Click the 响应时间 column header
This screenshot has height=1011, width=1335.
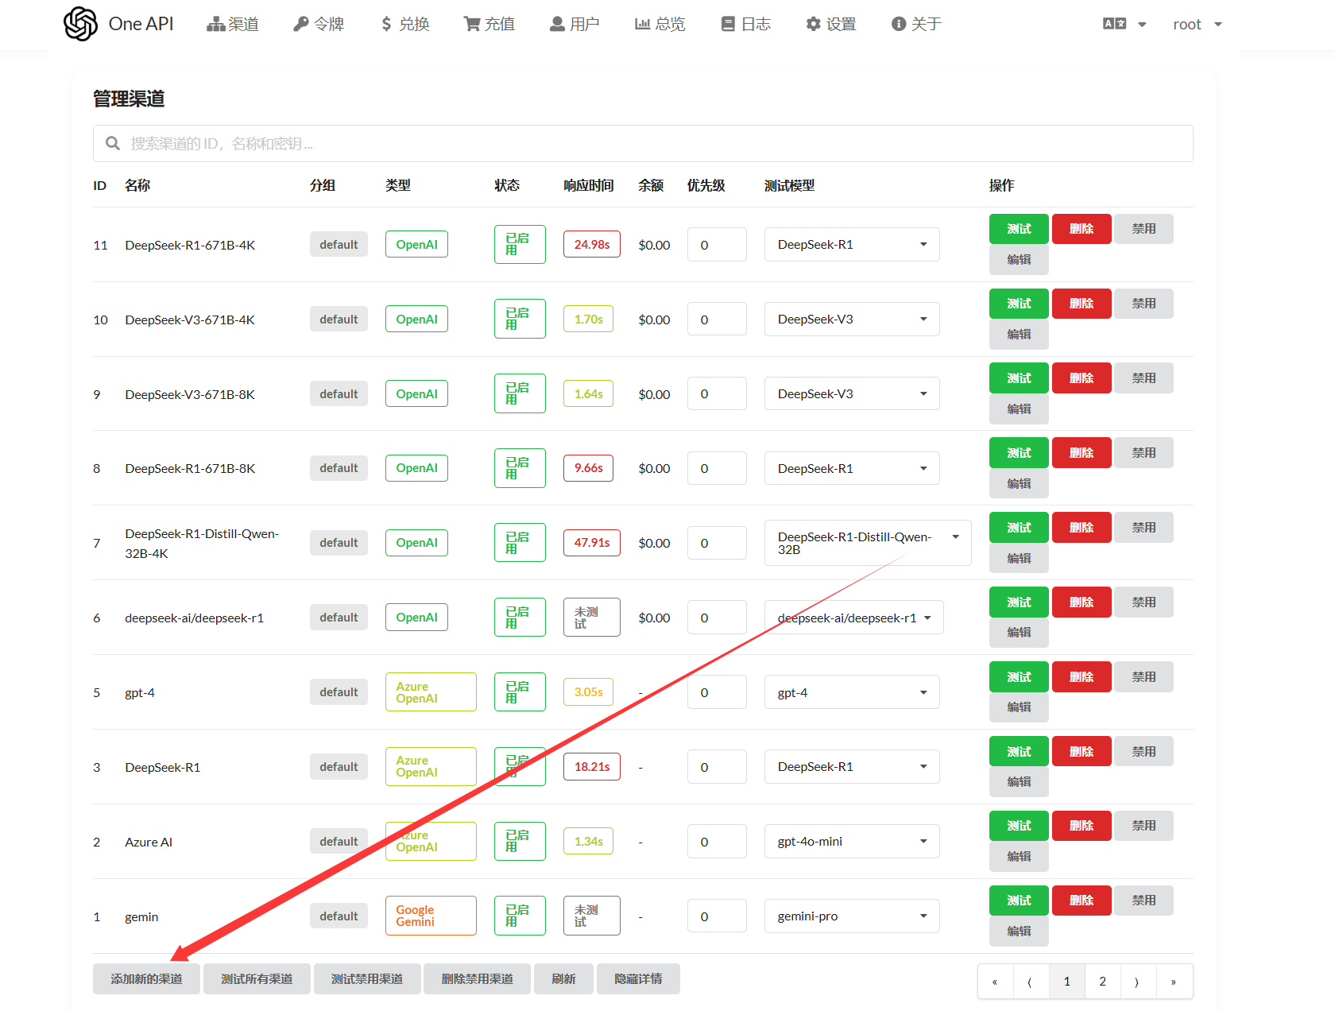(x=589, y=185)
